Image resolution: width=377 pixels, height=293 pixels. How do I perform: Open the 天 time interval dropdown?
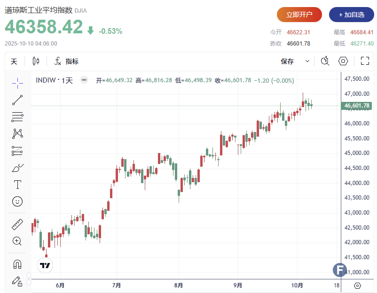[14, 61]
